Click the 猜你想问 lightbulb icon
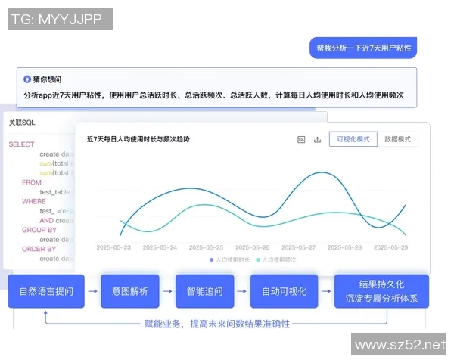The height and width of the screenshot is (363, 454). [27, 79]
